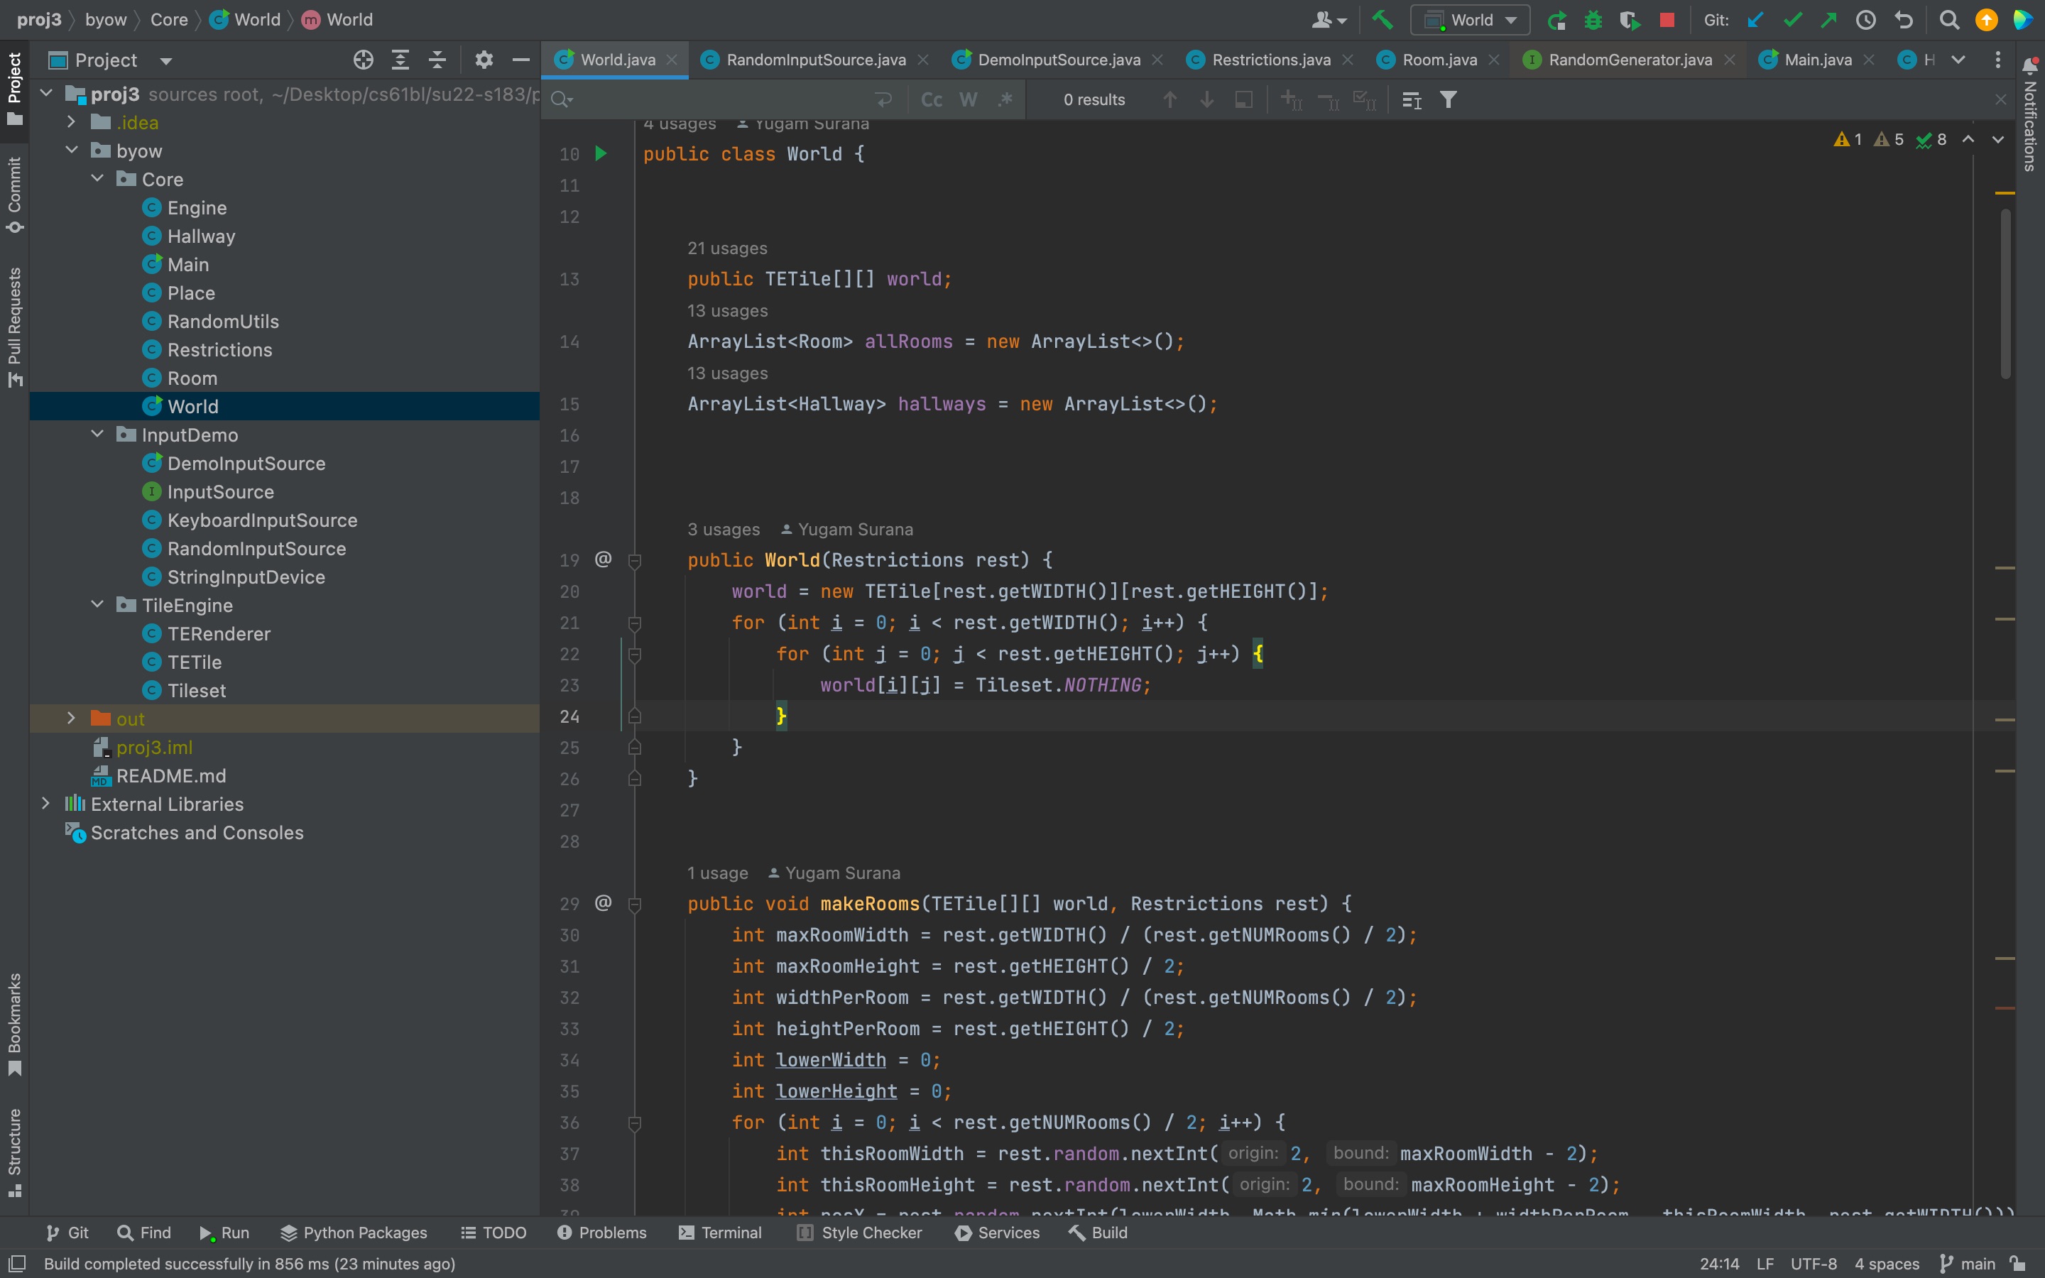Open the Problems tool window
The width and height of the screenshot is (2045, 1278).
[601, 1233]
